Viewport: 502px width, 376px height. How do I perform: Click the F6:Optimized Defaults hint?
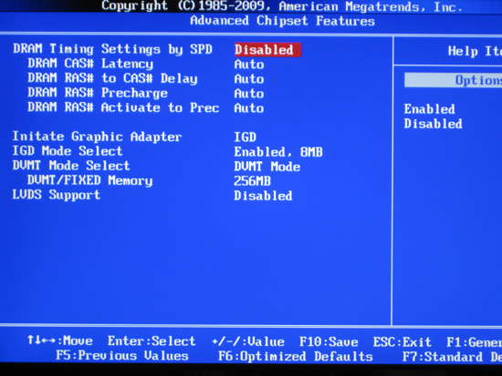click(296, 356)
